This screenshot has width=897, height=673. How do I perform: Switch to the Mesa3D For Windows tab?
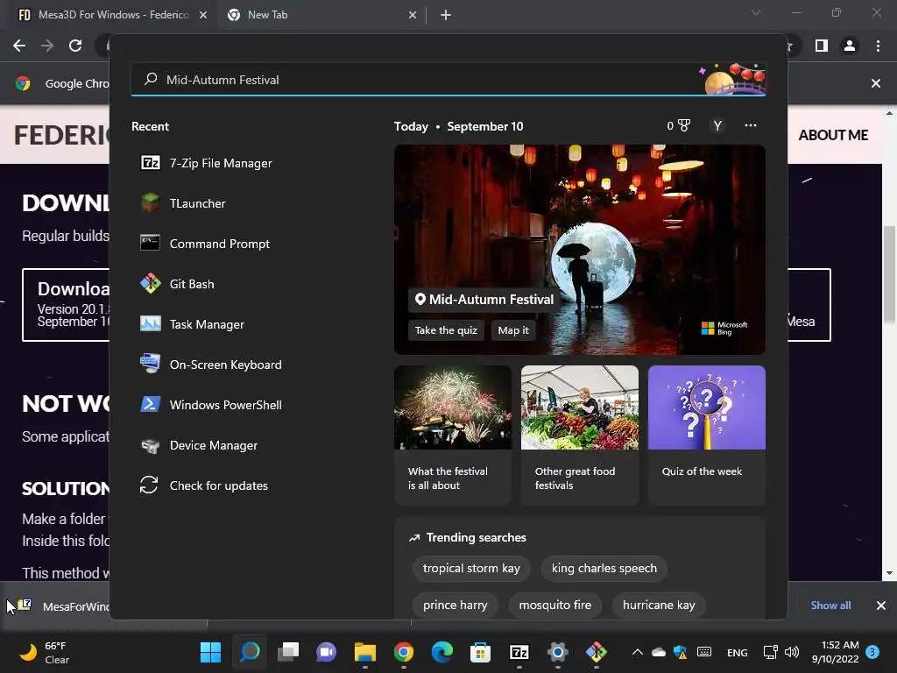point(112,15)
